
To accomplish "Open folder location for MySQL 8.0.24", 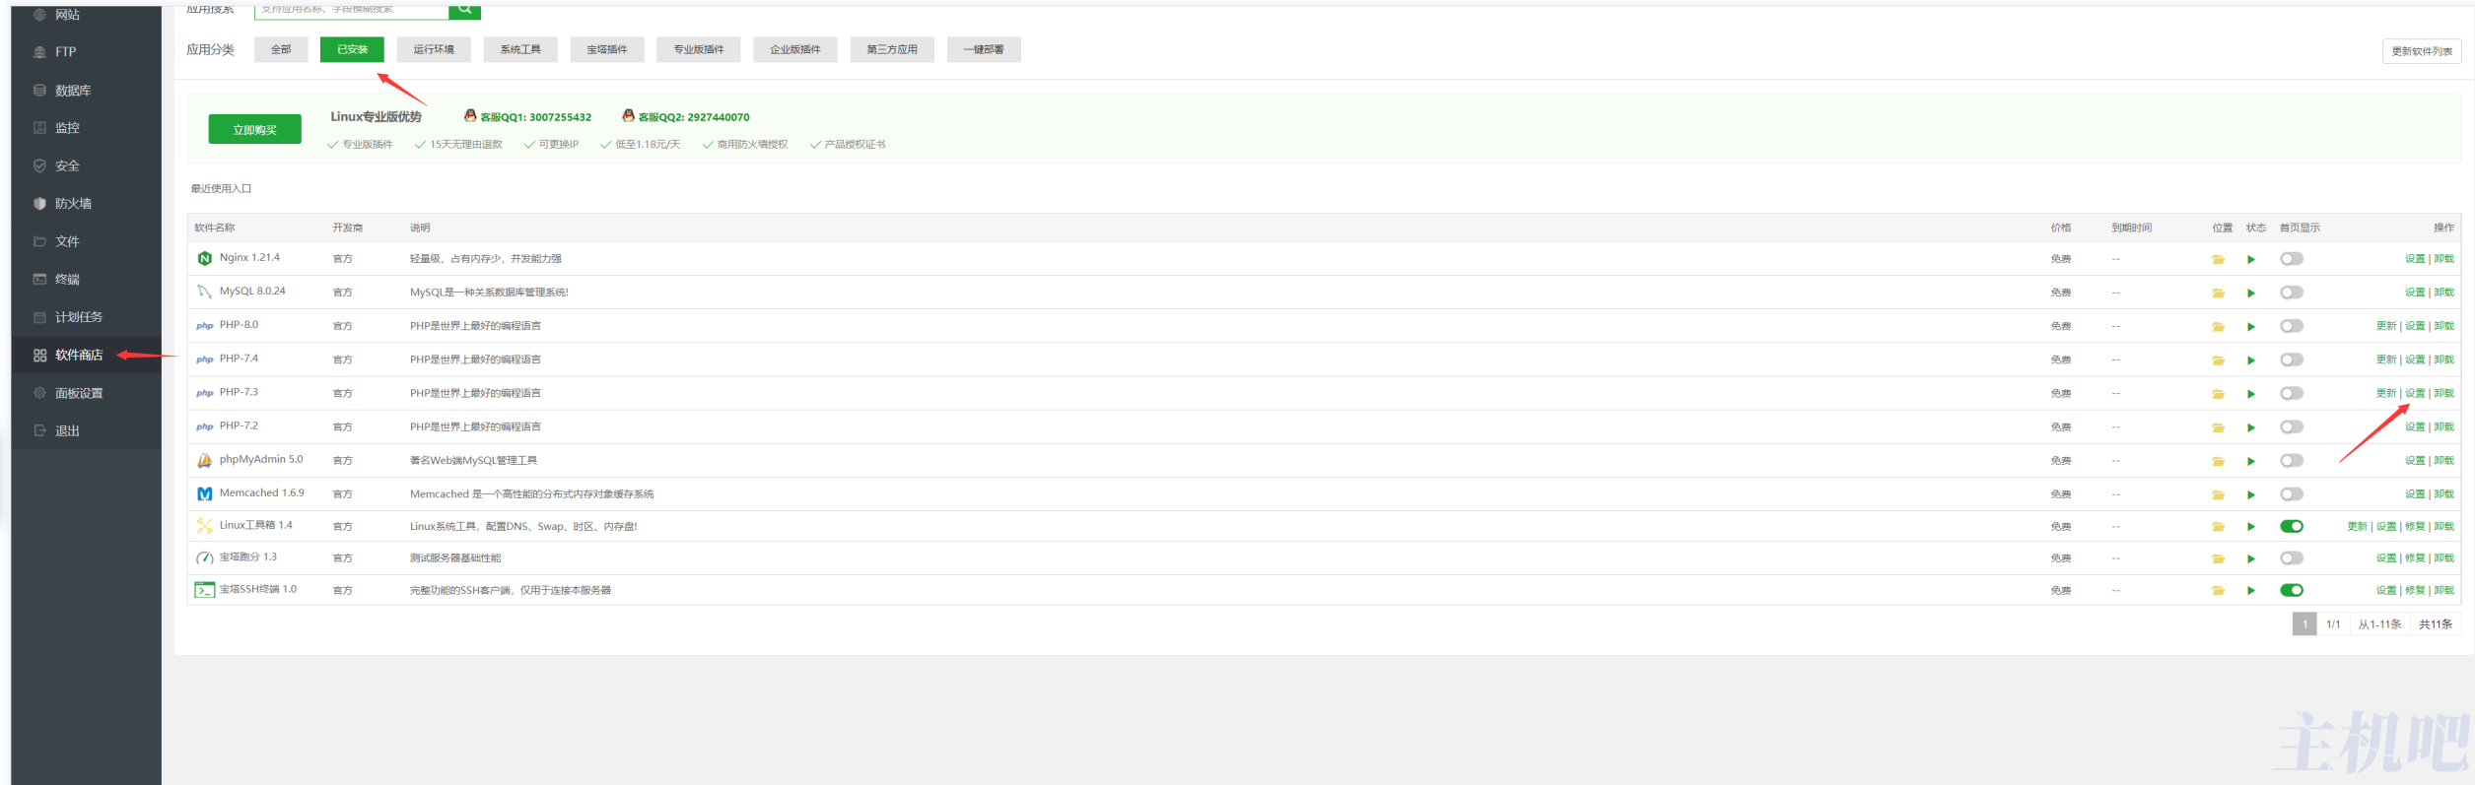I will point(2218,294).
